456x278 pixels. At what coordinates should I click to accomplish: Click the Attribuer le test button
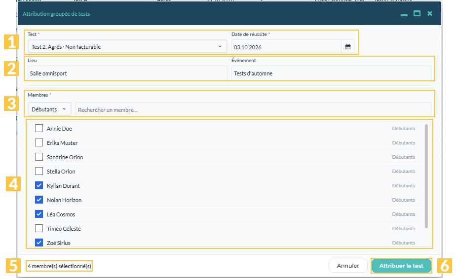[401, 266]
